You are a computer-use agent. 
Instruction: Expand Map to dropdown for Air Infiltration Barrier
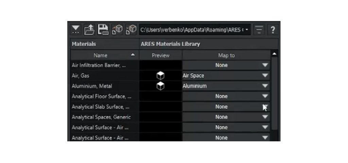coord(265,65)
